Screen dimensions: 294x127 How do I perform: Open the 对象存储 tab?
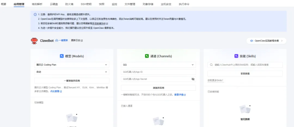148,4
